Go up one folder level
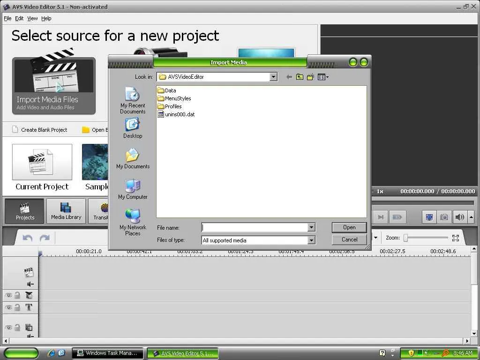This screenshot has height=360, width=480. click(300, 77)
